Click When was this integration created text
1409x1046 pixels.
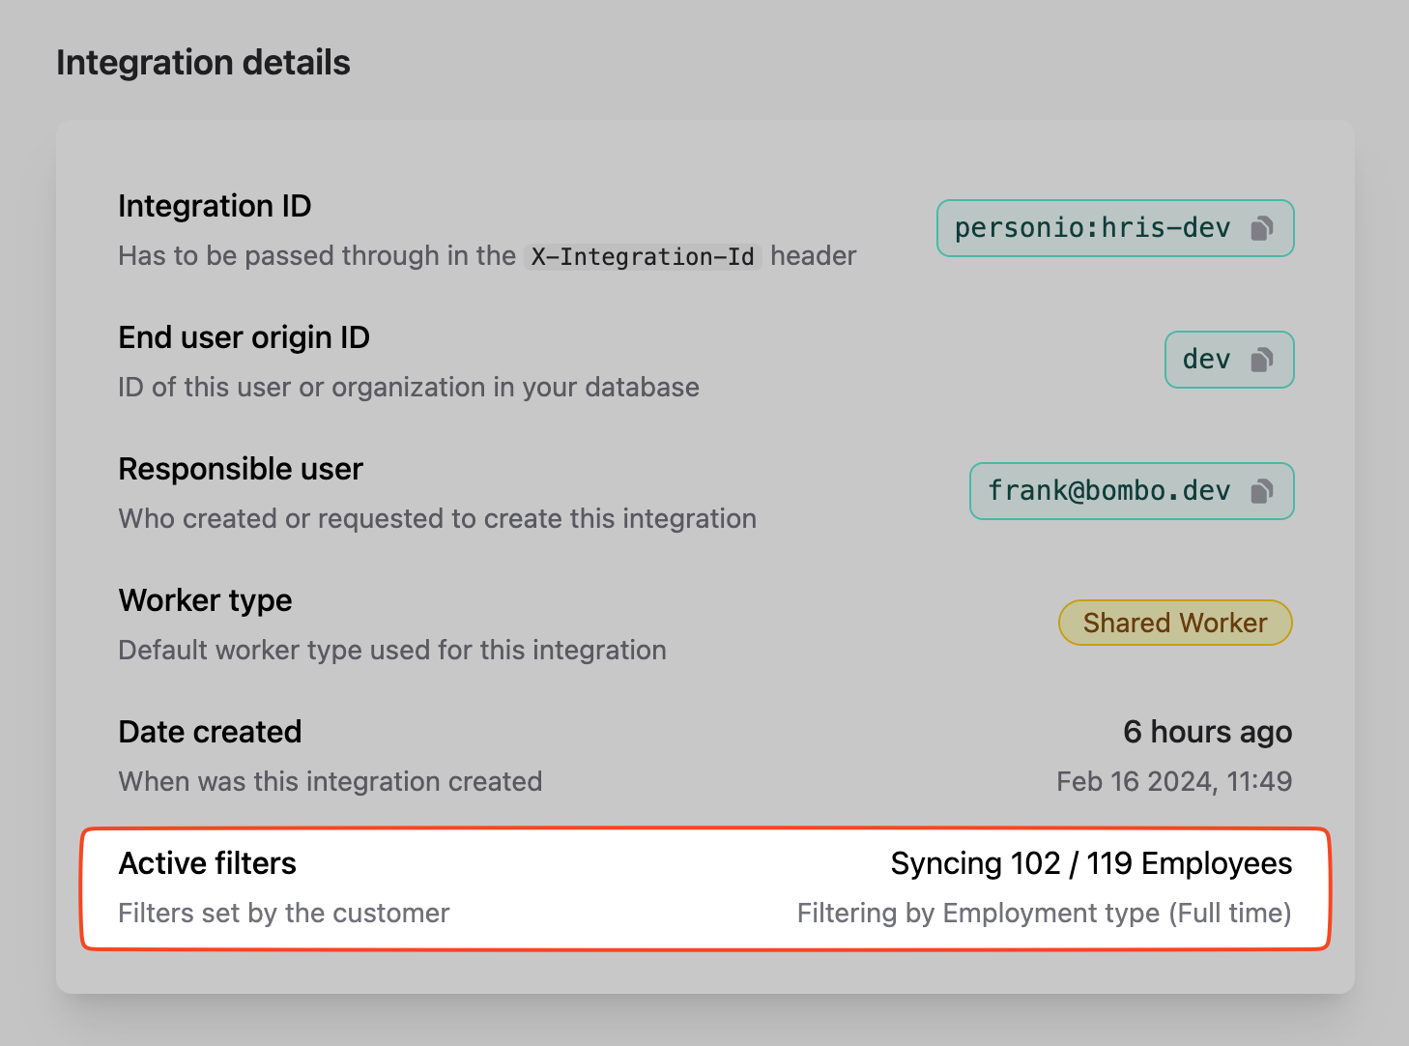330,781
